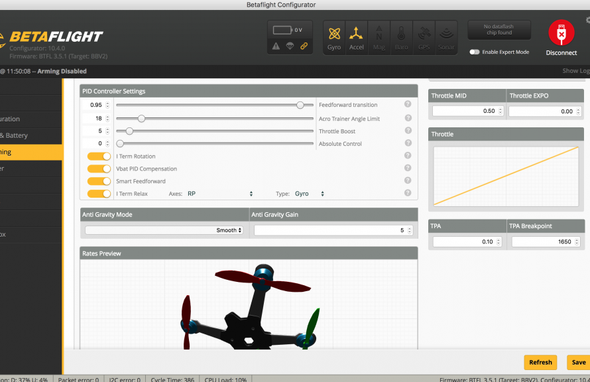
Task: Toggle the I Term Relax switch
Action: coord(99,194)
